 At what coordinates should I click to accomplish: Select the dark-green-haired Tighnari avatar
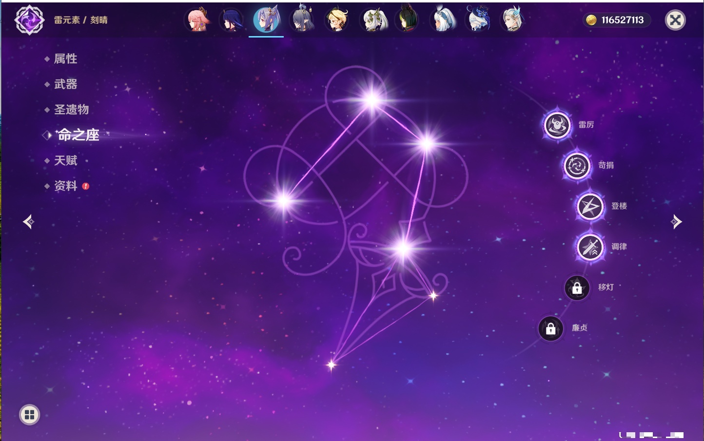tap(408, 20)
